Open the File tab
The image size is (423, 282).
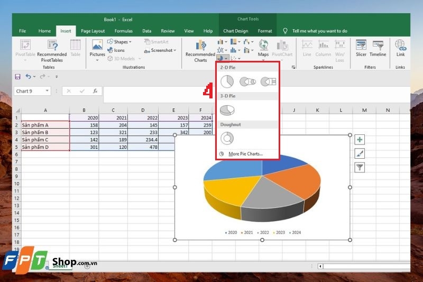click(x=22, y=31)
